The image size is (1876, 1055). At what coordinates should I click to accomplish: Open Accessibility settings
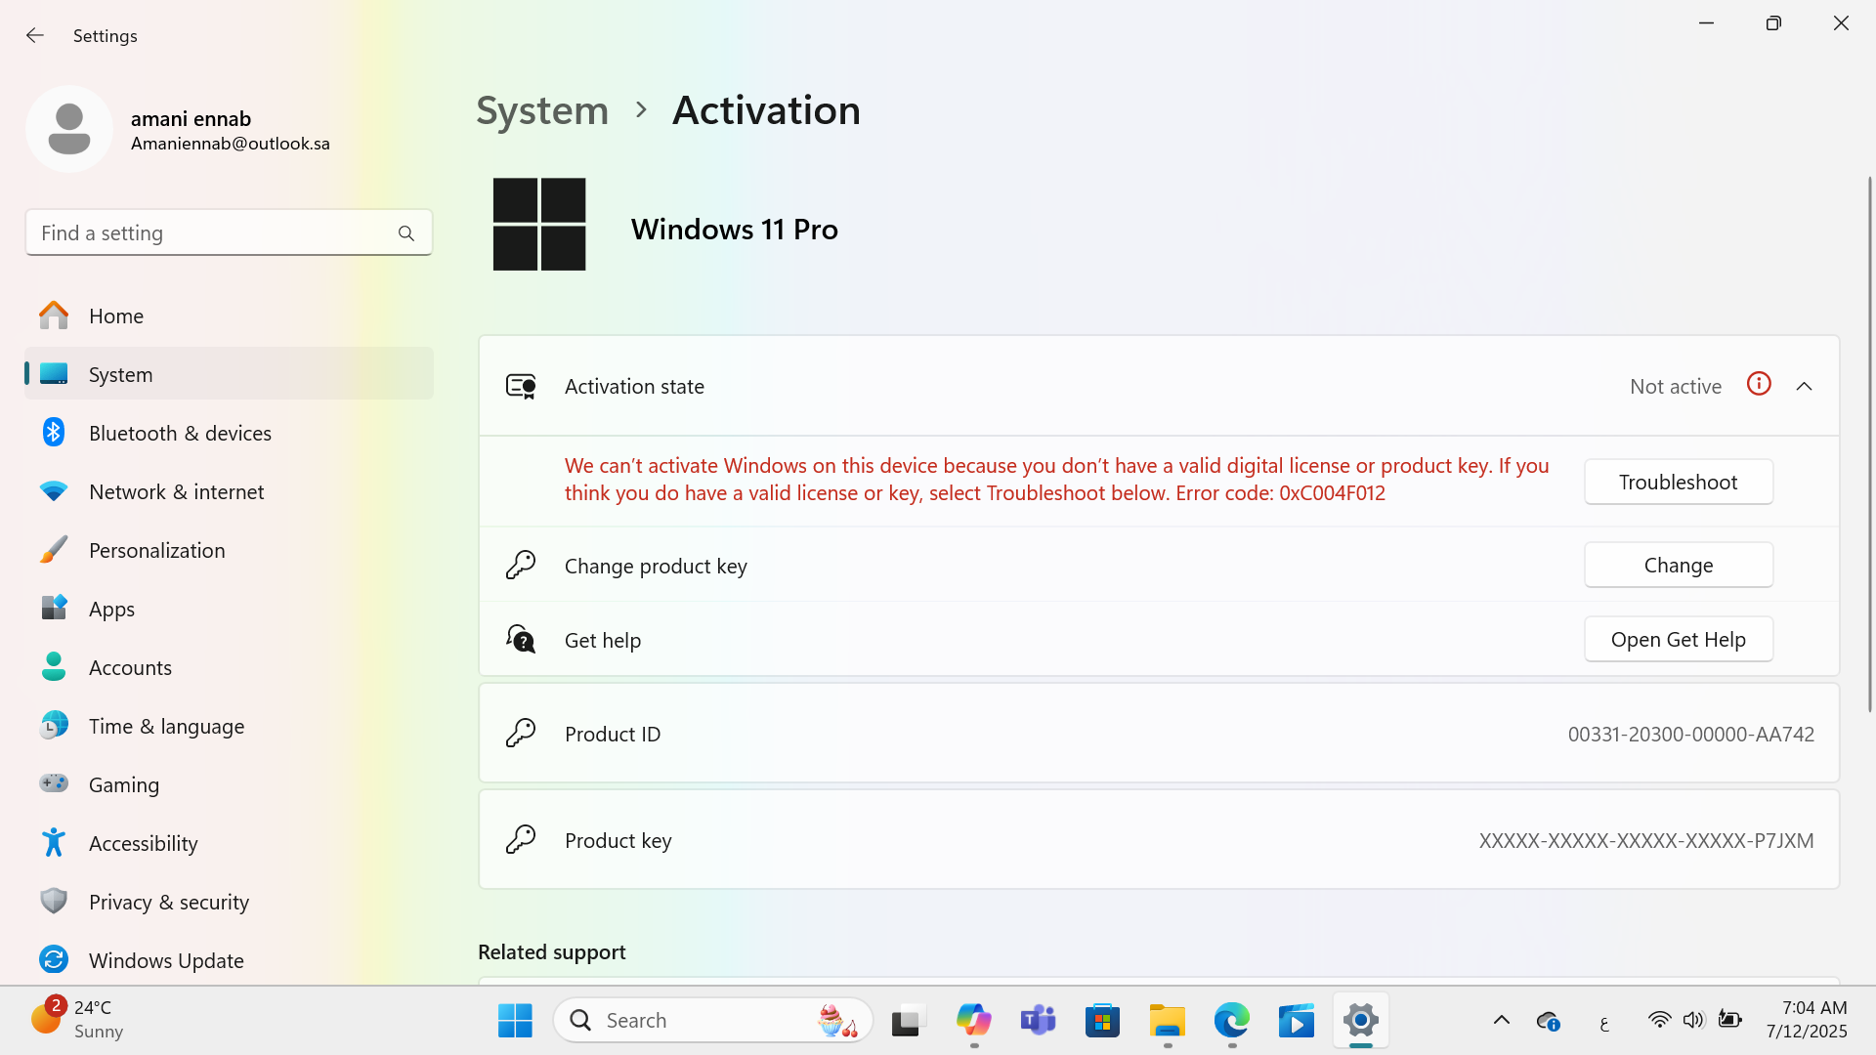(x=229, y=843)
